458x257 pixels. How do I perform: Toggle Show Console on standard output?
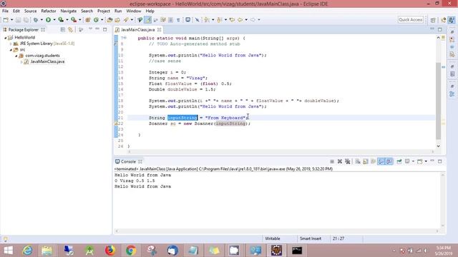click(x=381, y=161)
